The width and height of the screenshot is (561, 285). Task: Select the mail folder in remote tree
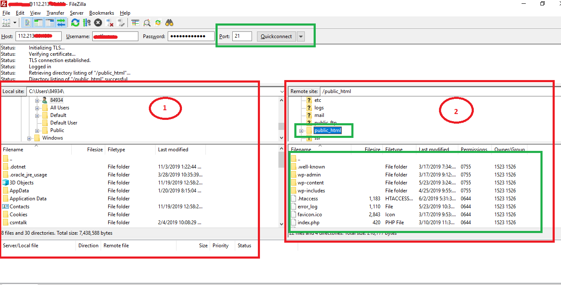click(319, 115)
